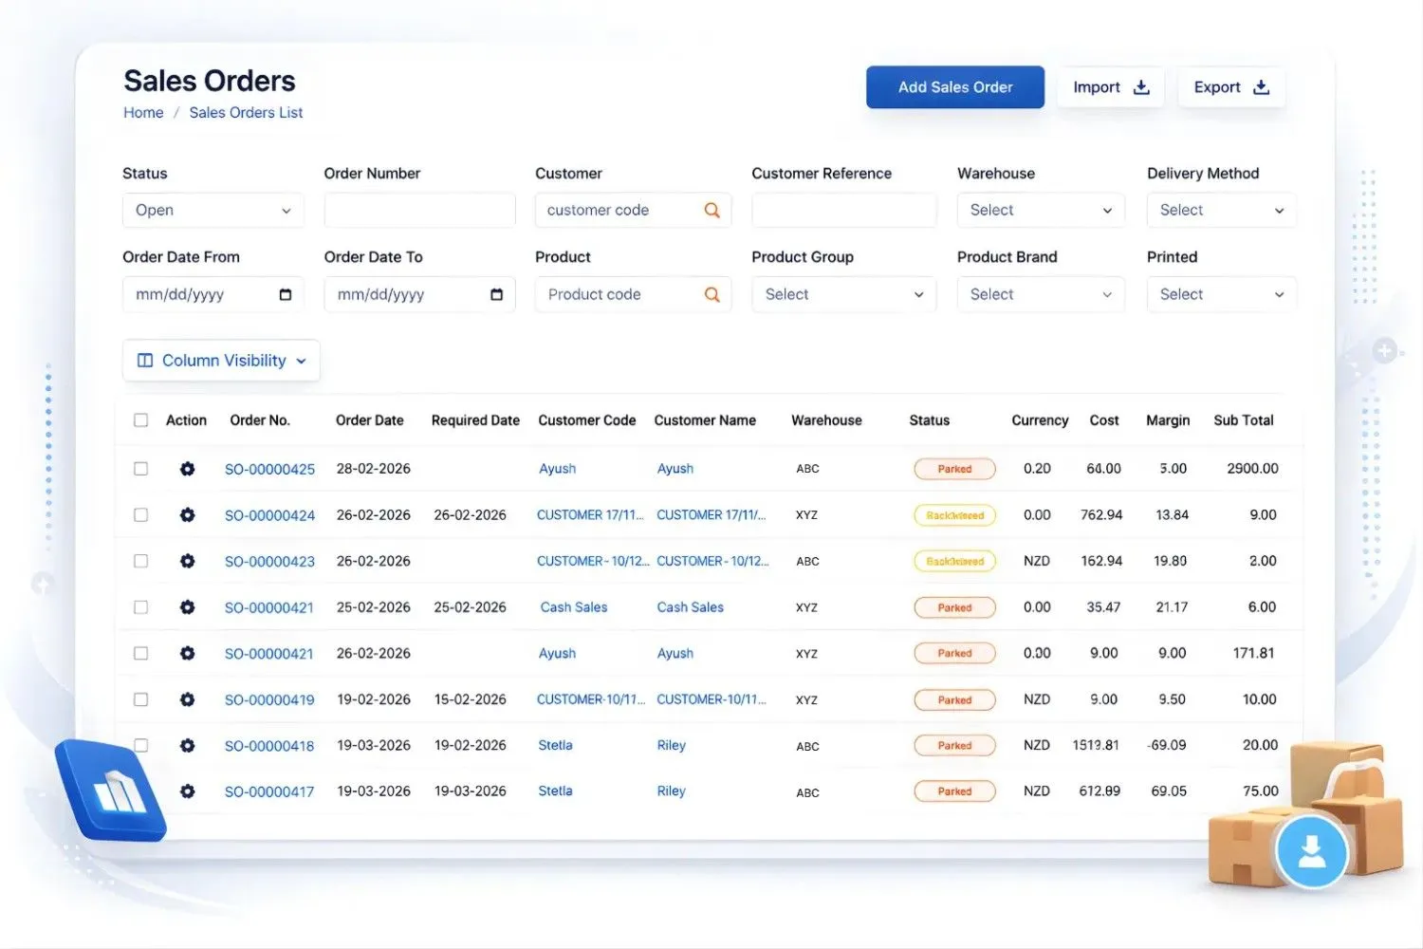Check the row checkbox for SO-00000418
This screenshot has height=949, width=1423.
(x=140, y=746)
